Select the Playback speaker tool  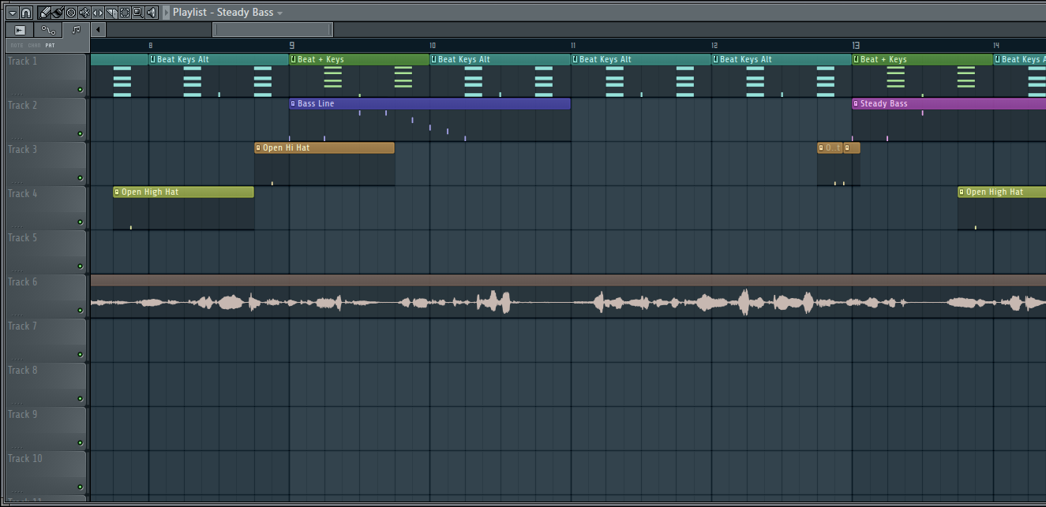click(x=151, y=13)
